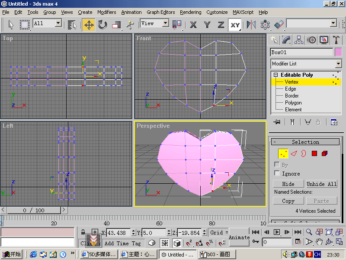Select Edge sub-object selection icon

(x=294, y=153)
